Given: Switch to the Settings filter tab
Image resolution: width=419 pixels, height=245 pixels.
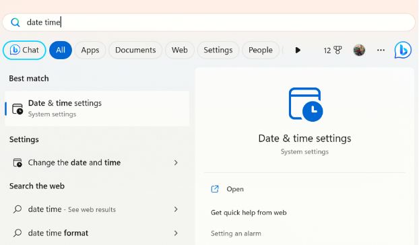Looking at the screenshot, I should tap(218, 50).
